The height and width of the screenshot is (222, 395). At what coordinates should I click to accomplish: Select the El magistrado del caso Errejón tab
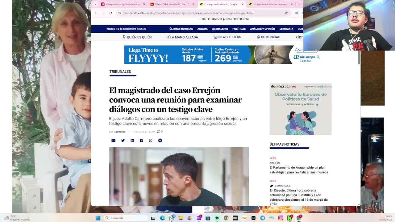221,4
